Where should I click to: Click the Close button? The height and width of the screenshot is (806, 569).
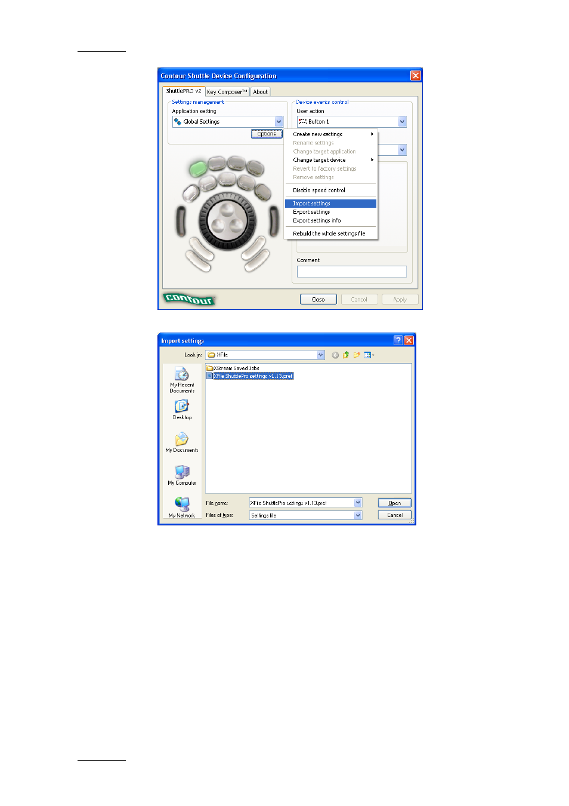(318, 300)
